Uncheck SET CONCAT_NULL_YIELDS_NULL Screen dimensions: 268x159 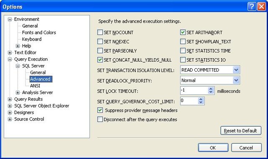click(x=100, y=60)
